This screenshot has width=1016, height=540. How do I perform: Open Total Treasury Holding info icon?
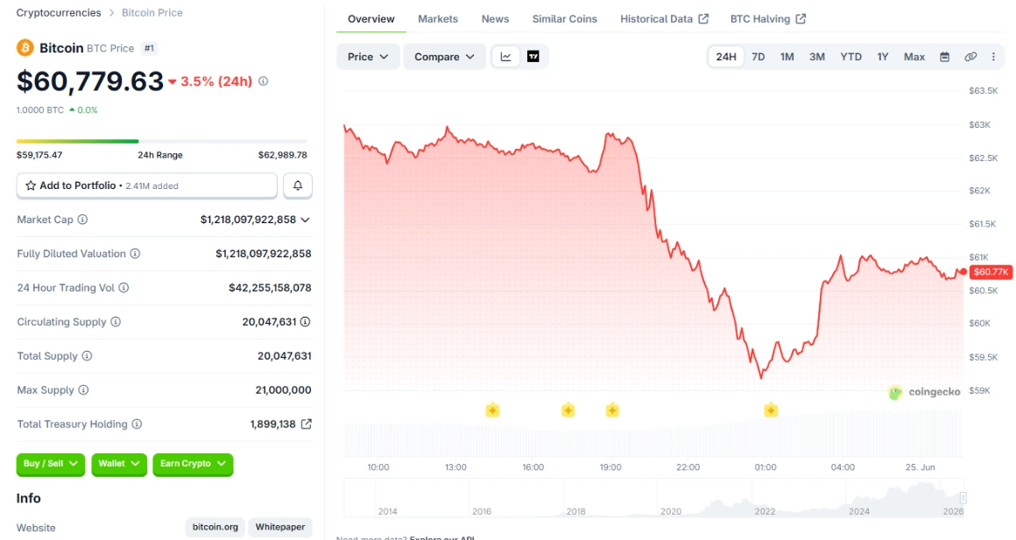137,424
